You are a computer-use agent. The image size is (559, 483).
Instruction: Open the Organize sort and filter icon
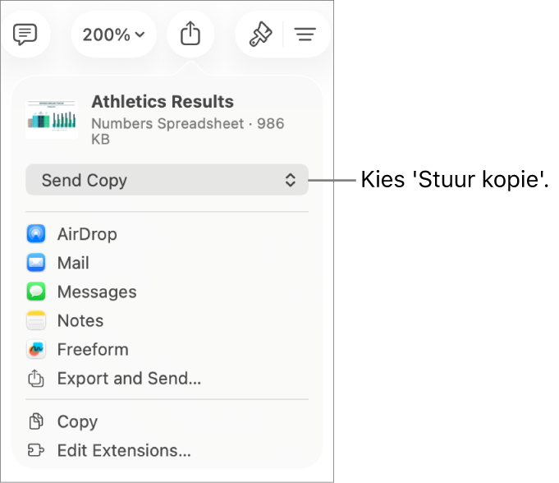305,34
